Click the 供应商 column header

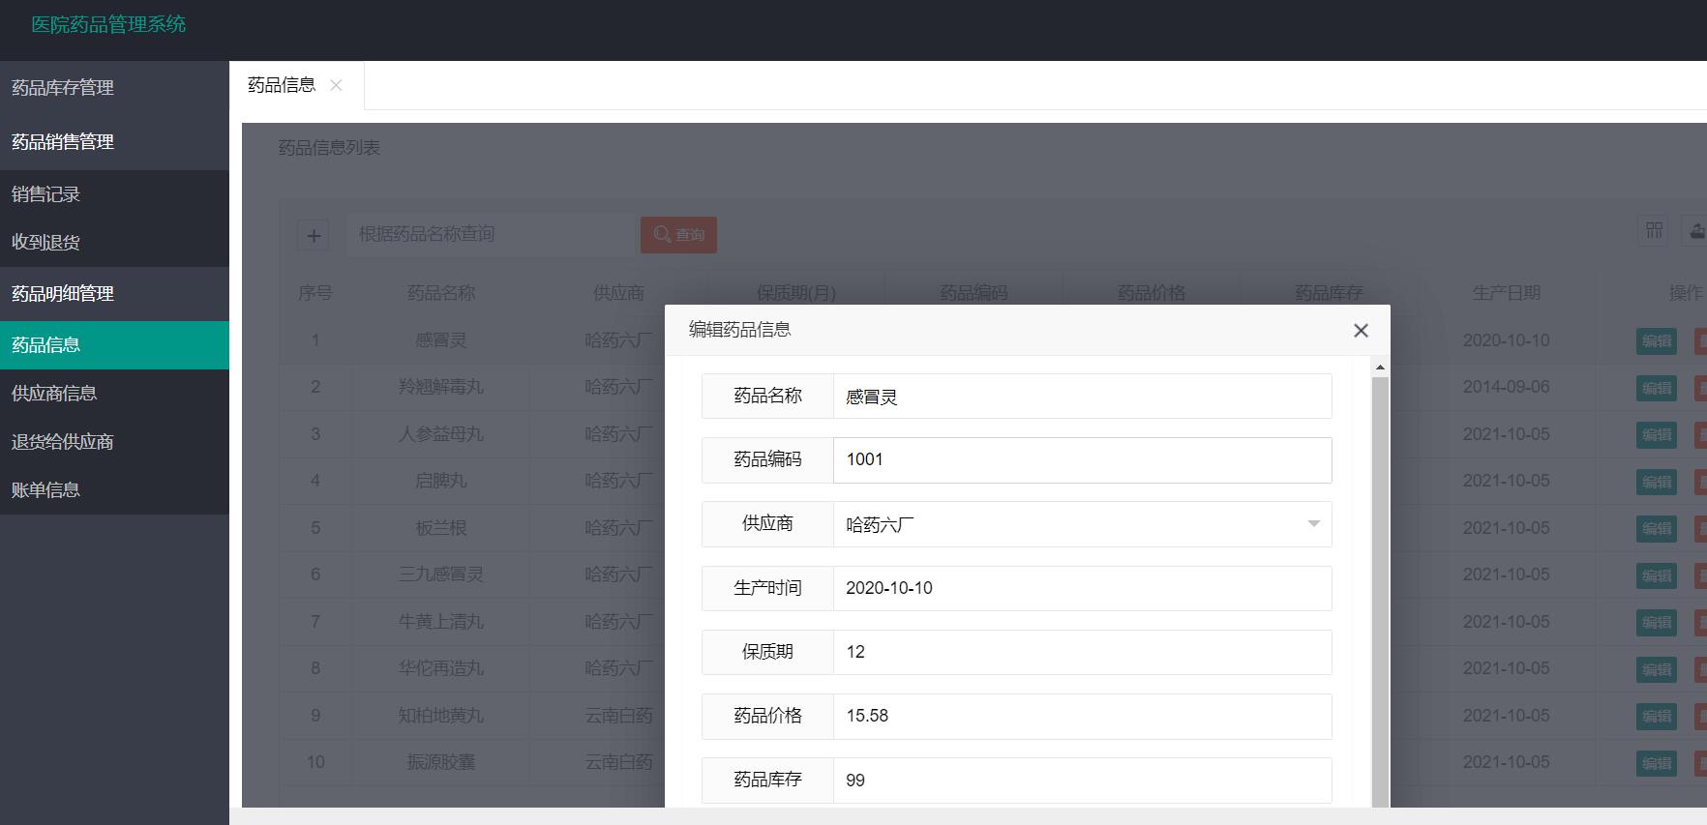tap(618, 293)
